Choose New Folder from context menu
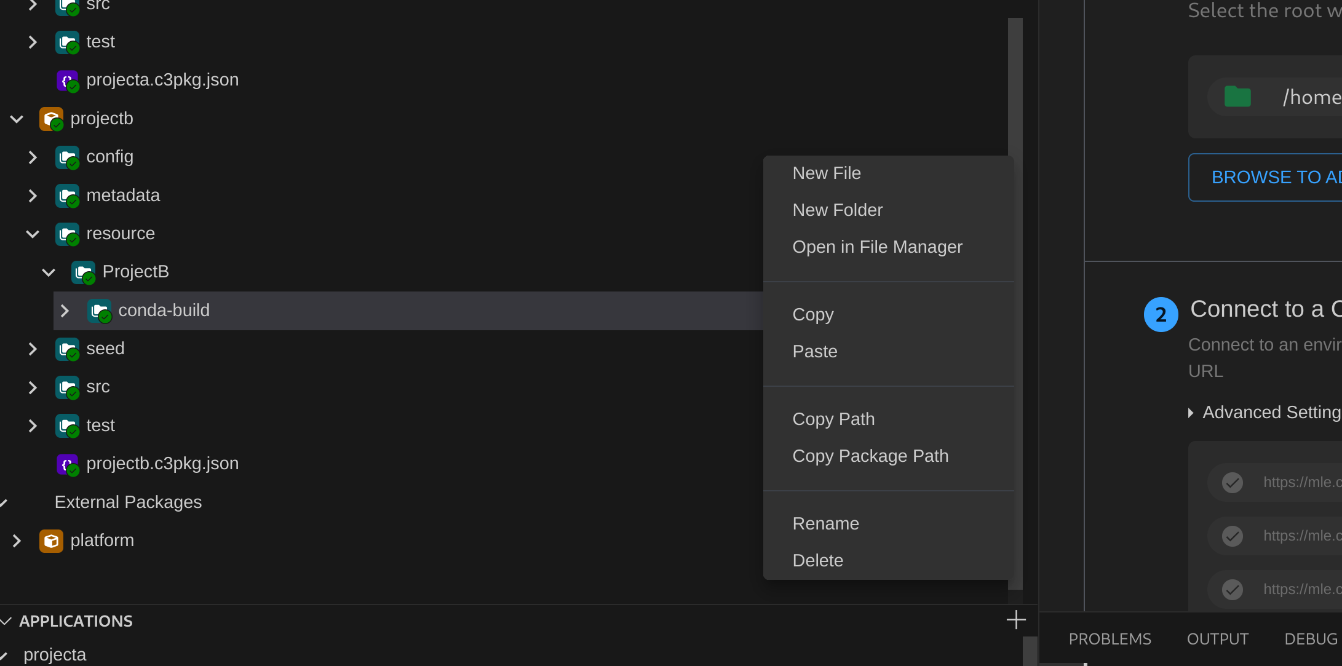The image size is (1342, 666). point(837,210)
